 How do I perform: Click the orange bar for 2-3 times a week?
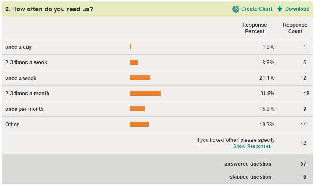134,62
